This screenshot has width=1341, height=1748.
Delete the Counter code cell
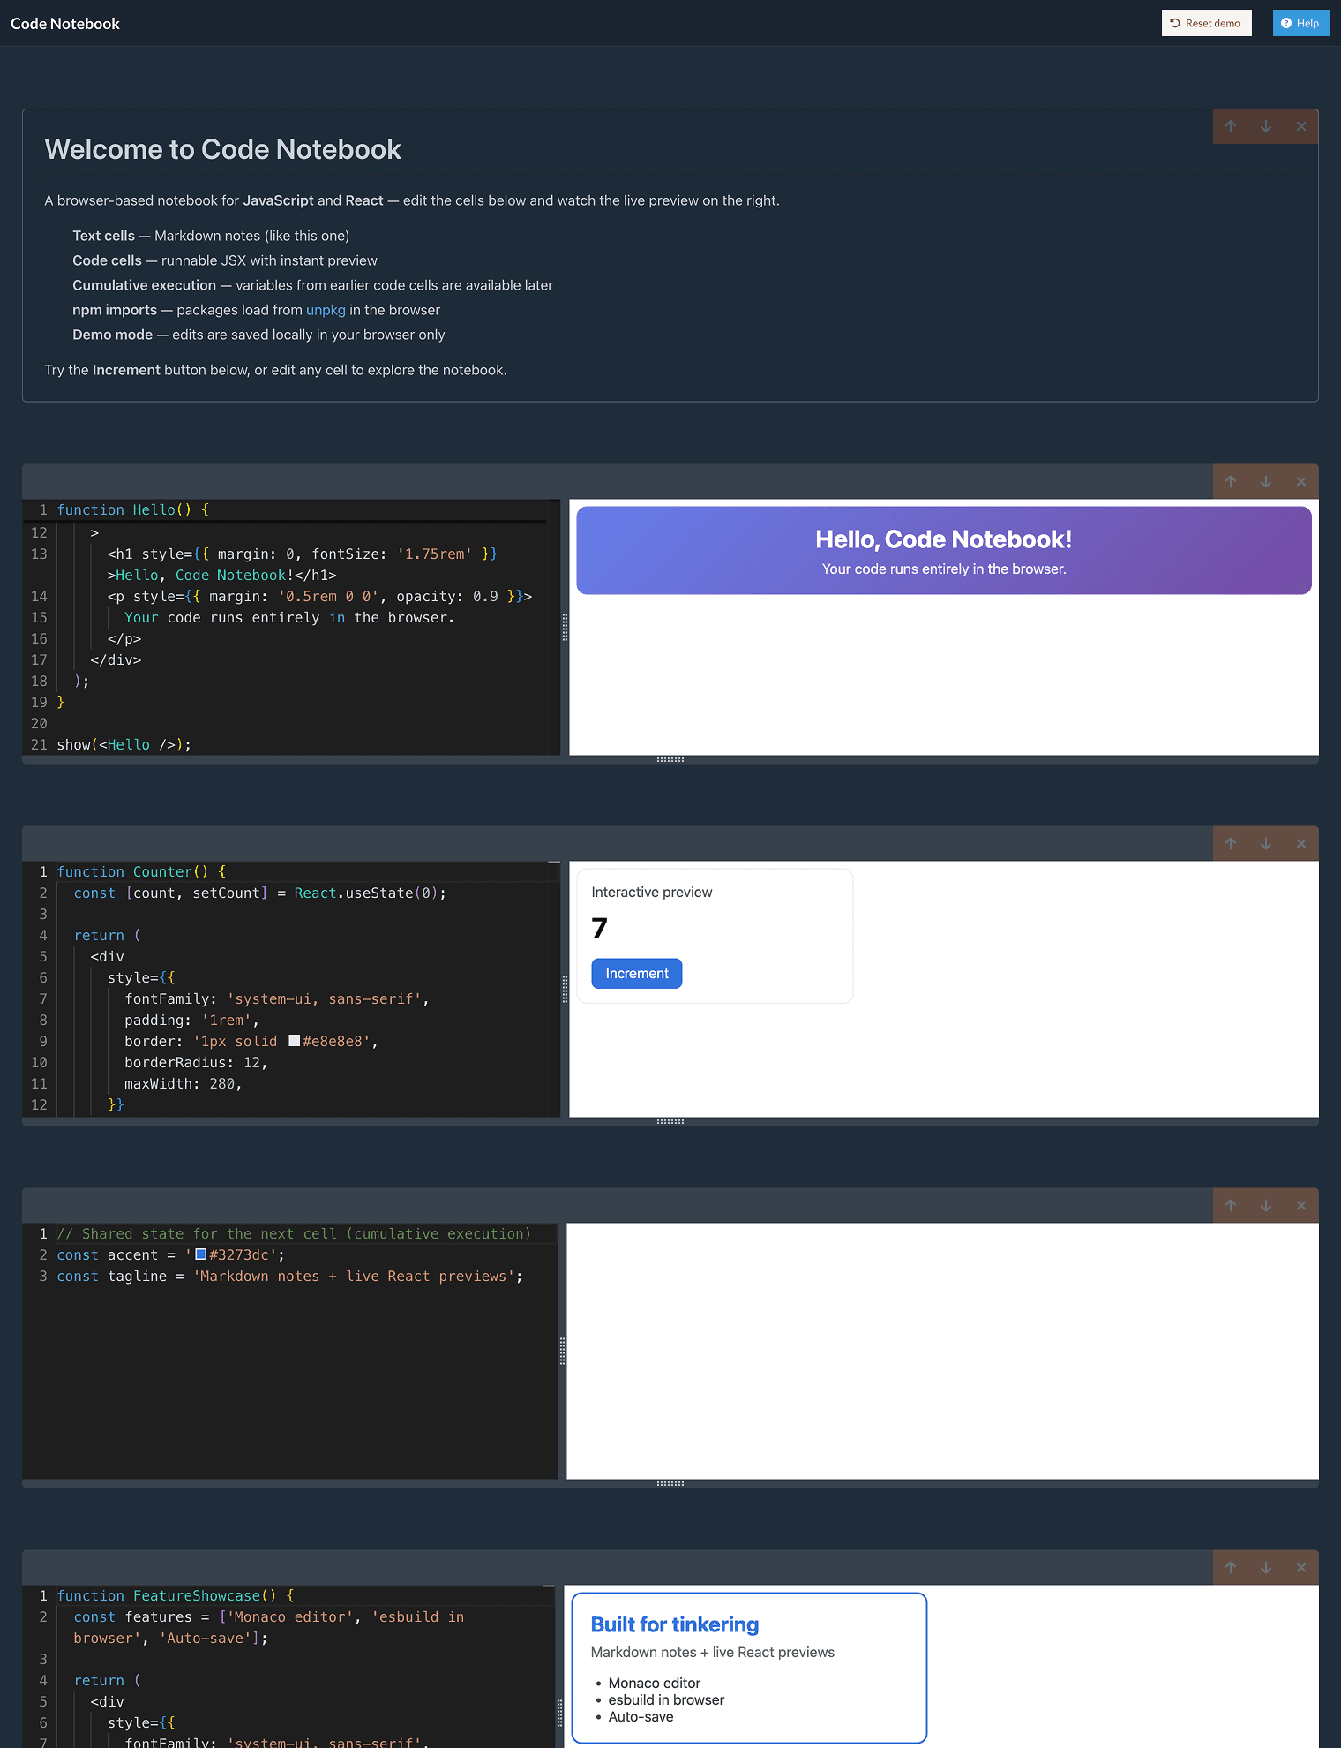point(1301,843)
